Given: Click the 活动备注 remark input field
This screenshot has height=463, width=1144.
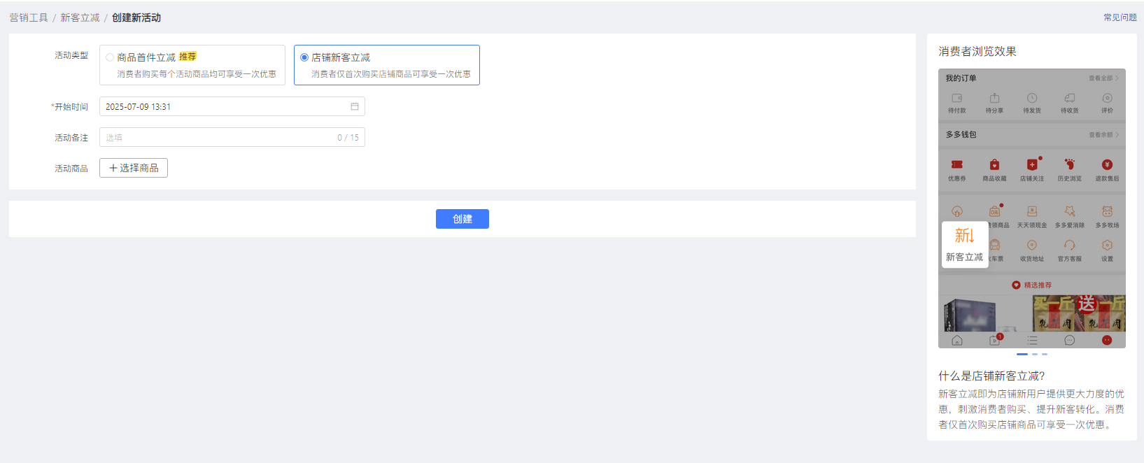Looking at the screenshot, I should 218,137.
